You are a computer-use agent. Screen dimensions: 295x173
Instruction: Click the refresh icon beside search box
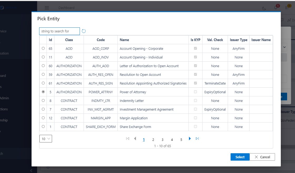84,31
